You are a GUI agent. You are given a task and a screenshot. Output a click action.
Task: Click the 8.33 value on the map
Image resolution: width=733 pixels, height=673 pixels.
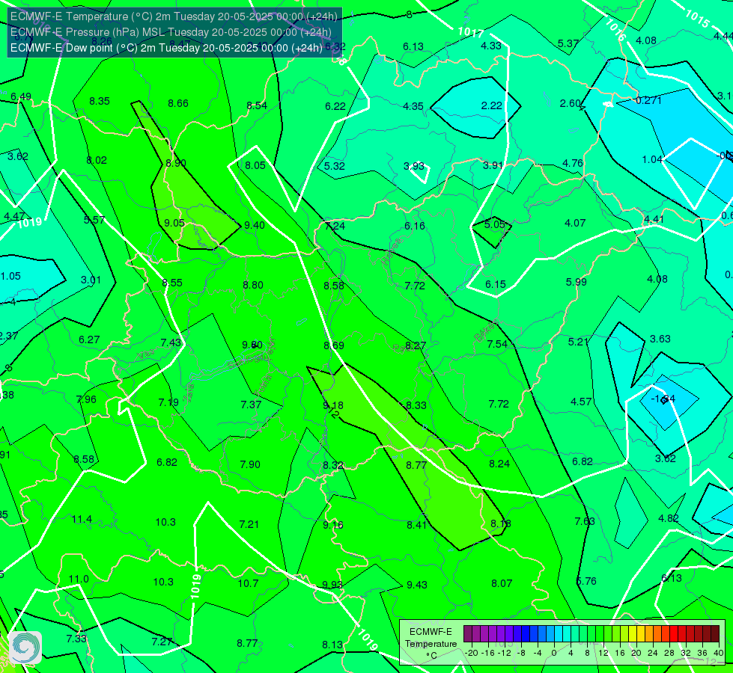click(416, 405)
